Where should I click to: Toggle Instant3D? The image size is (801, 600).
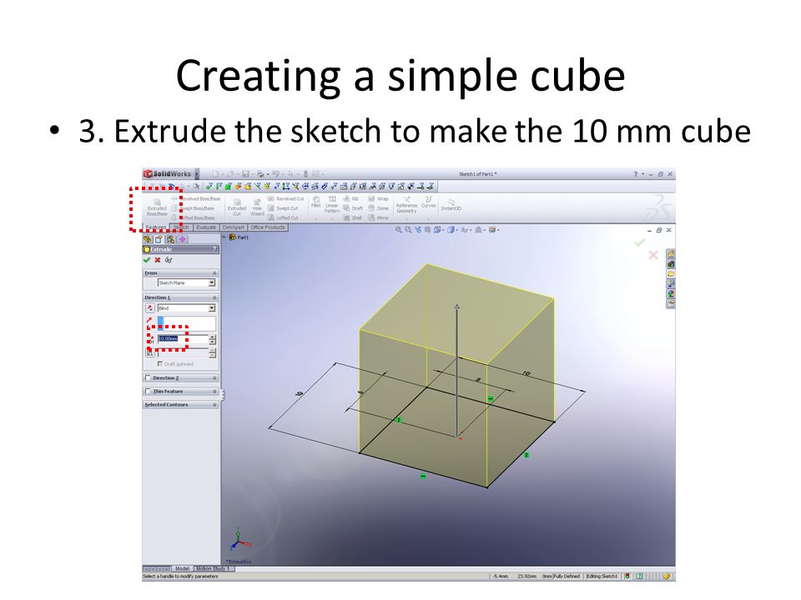451,205
